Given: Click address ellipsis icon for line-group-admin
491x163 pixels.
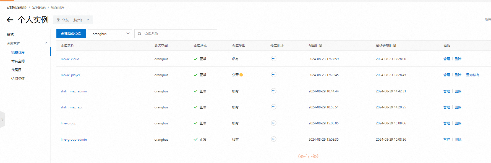Looking at the screenshot, I should pyautogui.click(x=273, y=139).
